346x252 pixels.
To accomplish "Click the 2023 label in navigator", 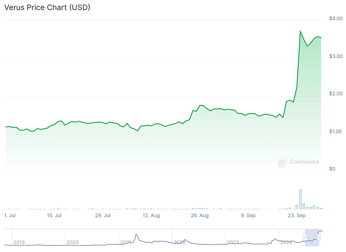I will click(x=233, y=243).
